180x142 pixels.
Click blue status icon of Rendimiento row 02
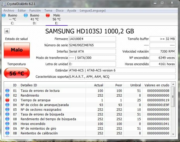tap(7, 95)
